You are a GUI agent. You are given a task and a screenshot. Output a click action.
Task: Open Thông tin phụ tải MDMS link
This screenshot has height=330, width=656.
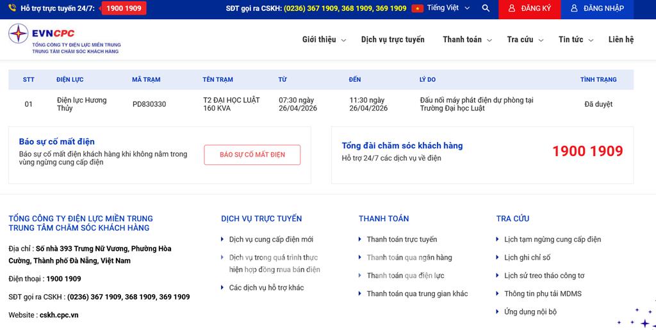tap(543, 294)
